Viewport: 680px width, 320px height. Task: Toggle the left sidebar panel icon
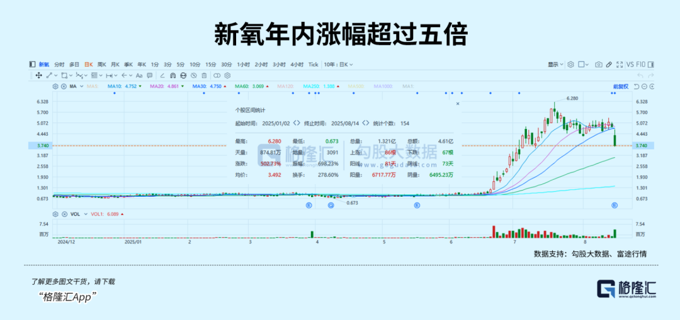(x=32, y=65)
